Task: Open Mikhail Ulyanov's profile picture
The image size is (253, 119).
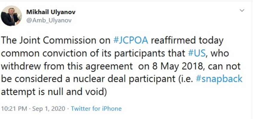Action: [11, 15]
